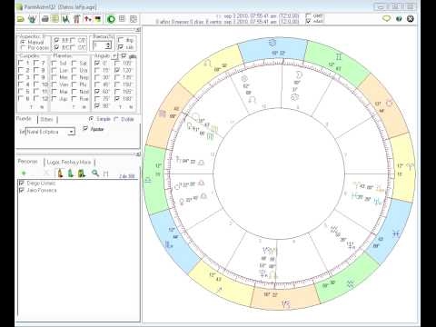Enable the Nep planet checkbox
The width and height of the screenshot is (436, 327).
click(74, 77)
